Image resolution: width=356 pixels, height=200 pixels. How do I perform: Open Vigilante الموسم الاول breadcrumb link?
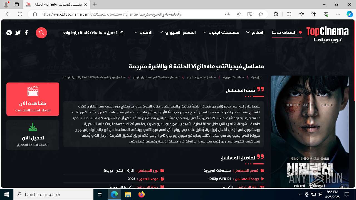tap(156, 77)
